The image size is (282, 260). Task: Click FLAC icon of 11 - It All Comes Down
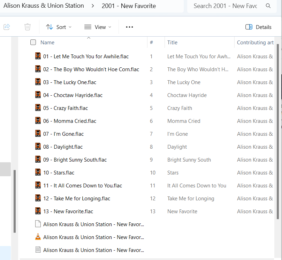pyautogui.click(x=38, y=185)
